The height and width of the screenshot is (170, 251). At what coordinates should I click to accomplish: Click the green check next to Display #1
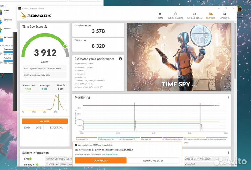(x=37, y=164)
